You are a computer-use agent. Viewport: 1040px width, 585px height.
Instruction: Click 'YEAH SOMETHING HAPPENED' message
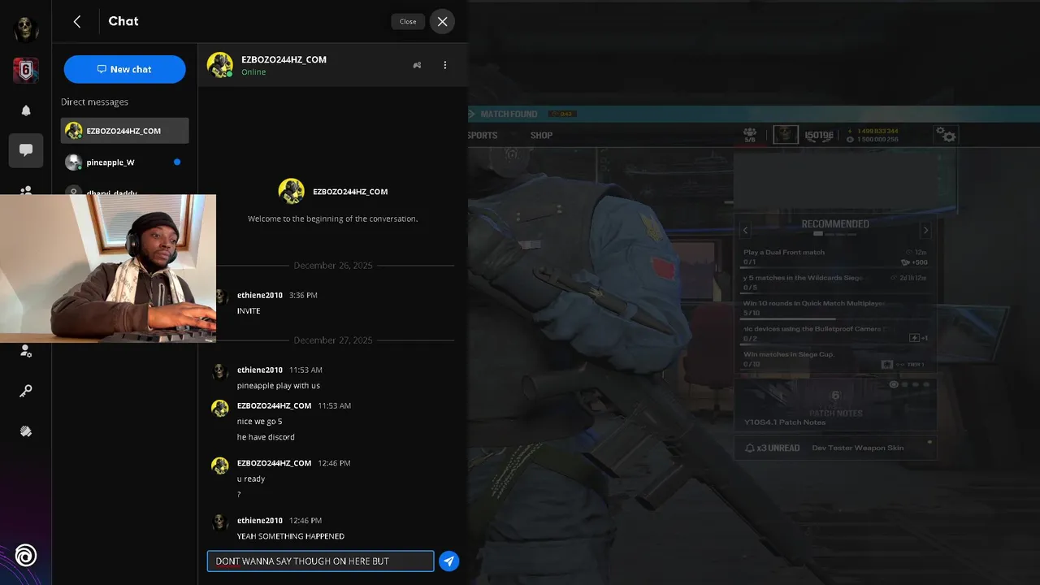point(291,536)
